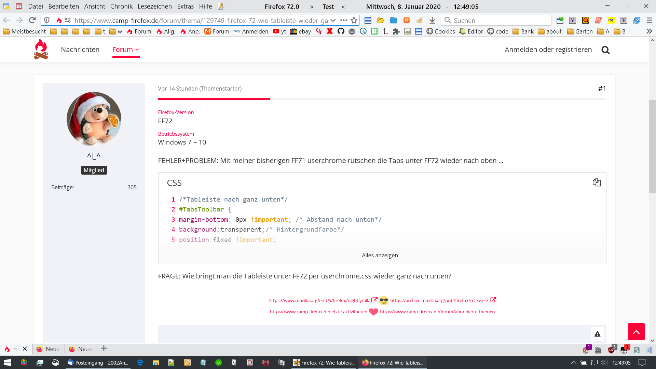Open the Nachrichten page link
656x369 pixels.
click(x=80, y=50)
